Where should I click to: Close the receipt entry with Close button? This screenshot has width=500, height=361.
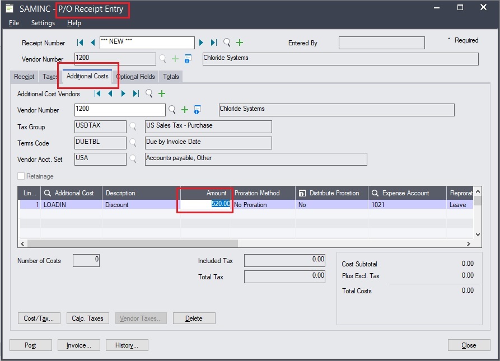pos(469,345)
